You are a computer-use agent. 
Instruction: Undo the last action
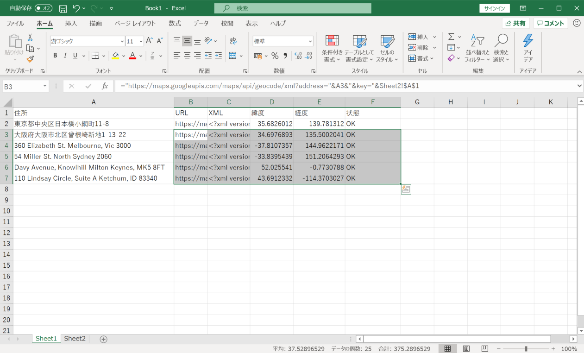[x=76, y=8]
